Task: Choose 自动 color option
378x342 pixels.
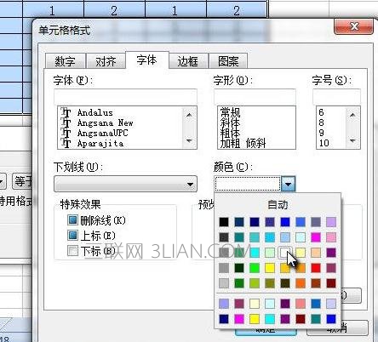Action: 278,205
